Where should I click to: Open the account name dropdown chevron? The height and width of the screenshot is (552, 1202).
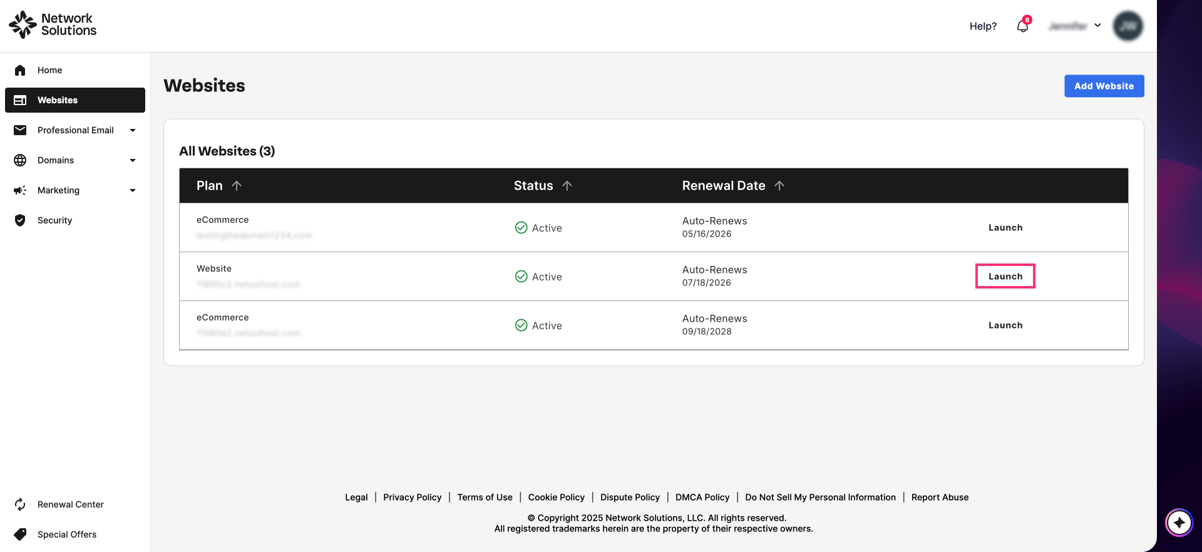click(x=1097, y=26)
